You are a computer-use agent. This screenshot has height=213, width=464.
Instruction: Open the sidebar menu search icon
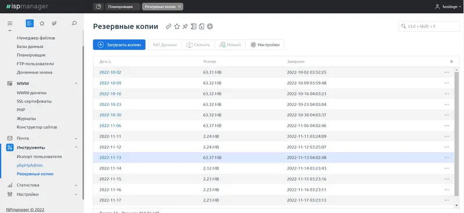74,23
